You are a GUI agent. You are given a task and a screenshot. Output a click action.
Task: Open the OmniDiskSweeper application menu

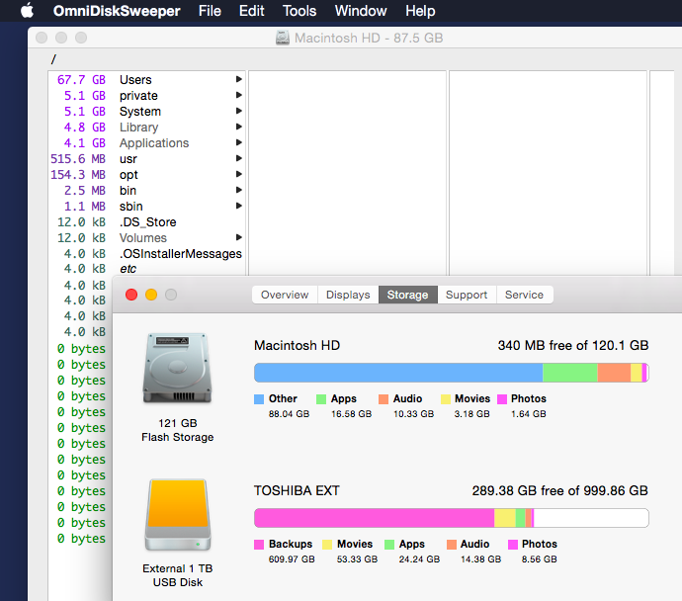pos(117,11)
